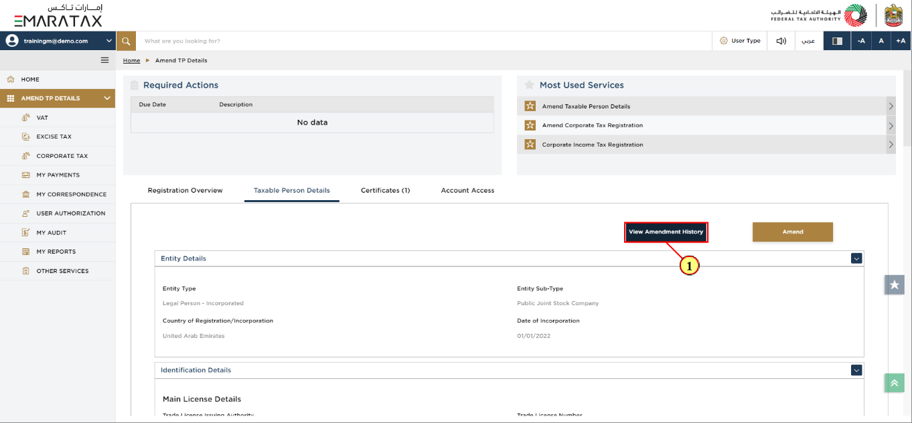The image size is (912, 423).
Task: Open Corporate Income Tax Registration arrow
Action: pos(891,145)
